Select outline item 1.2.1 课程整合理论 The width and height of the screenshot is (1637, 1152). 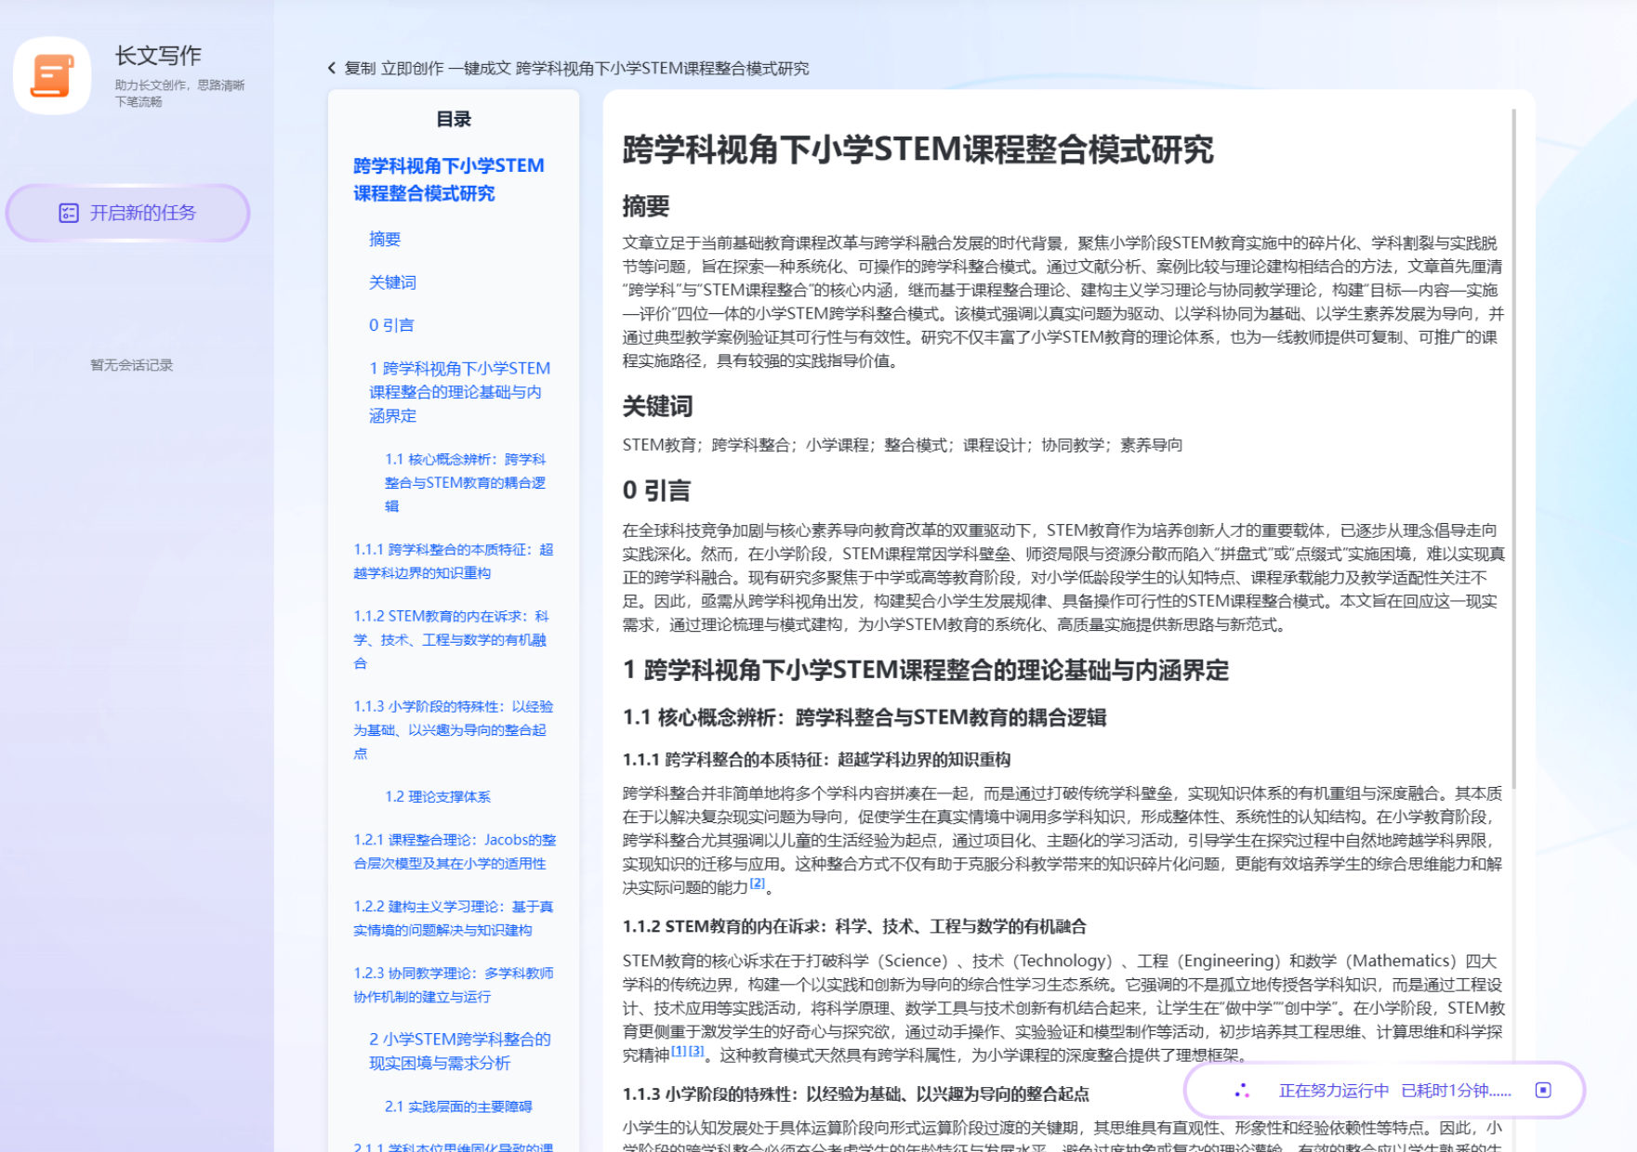click(x=455, y=851)
